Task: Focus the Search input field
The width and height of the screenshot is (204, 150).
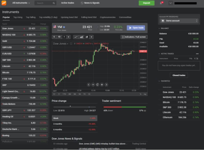Action: (x=45, y=3)
